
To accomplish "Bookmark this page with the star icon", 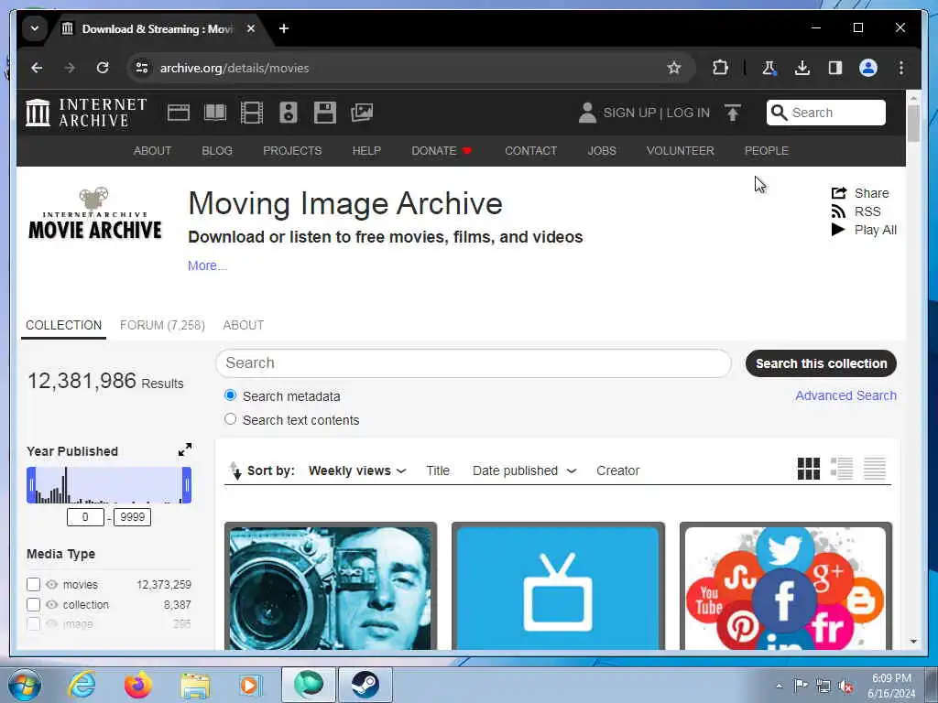I will (x=674, y=68).
